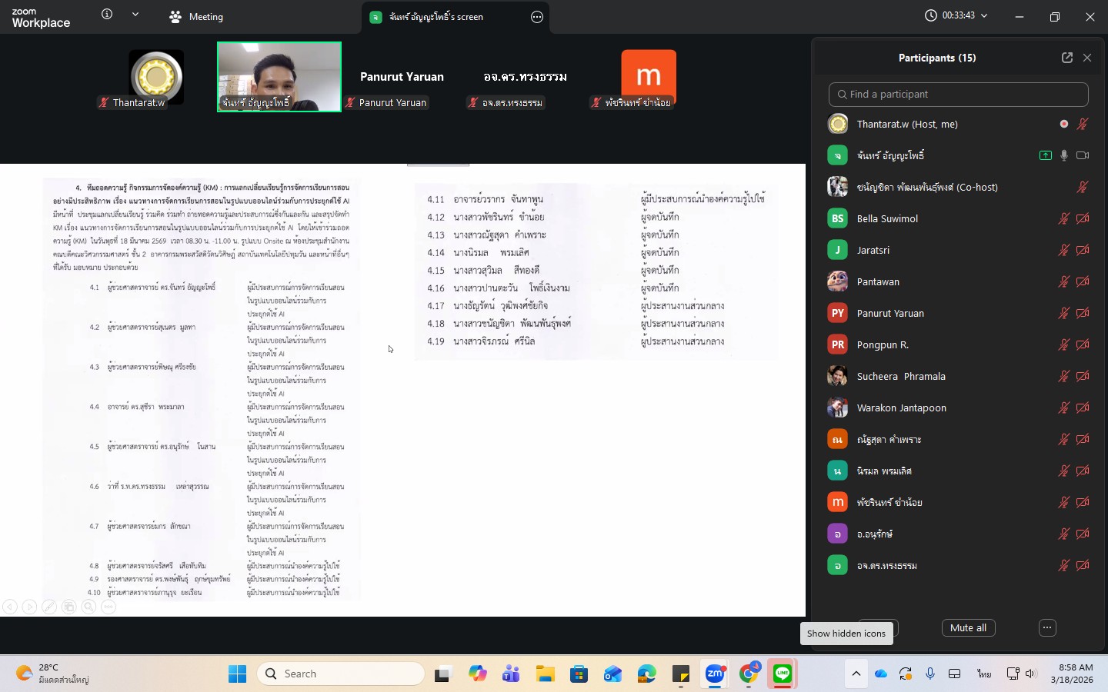This screenshot has height=692, width=1108.
Task: Click muted mic on พัชรินทร์ ขำน้อย list row
Action: click(1064, 502)
